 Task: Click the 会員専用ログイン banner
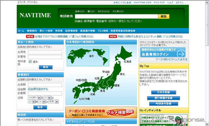pos(163,53)
